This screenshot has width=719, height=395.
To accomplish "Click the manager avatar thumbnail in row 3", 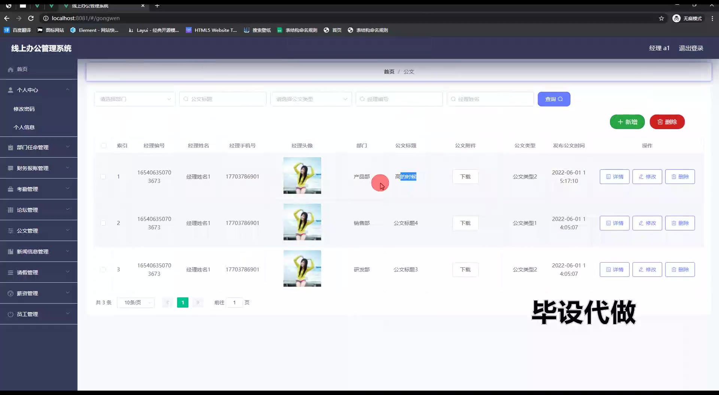I will coord(302,269).
